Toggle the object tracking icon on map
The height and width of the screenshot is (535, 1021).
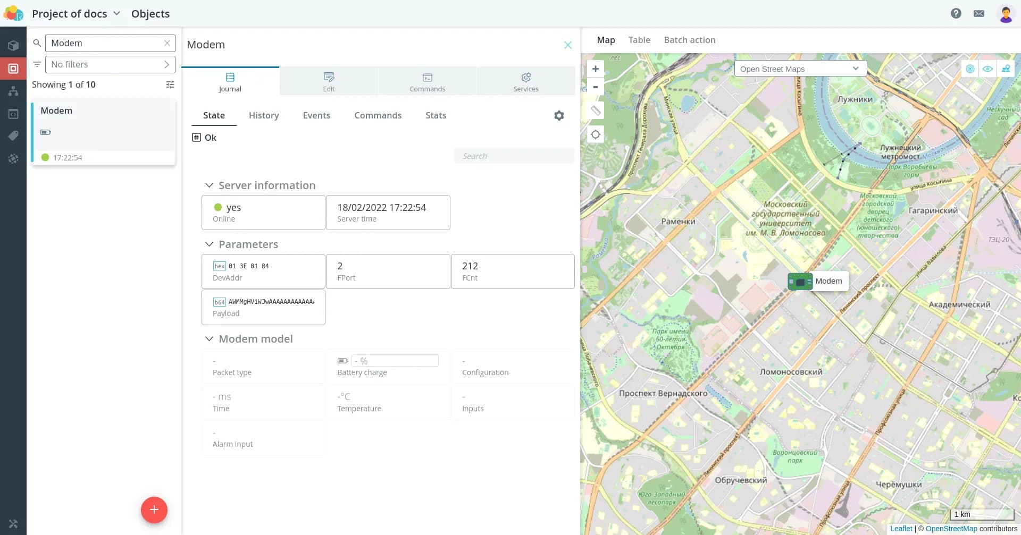1006,69
